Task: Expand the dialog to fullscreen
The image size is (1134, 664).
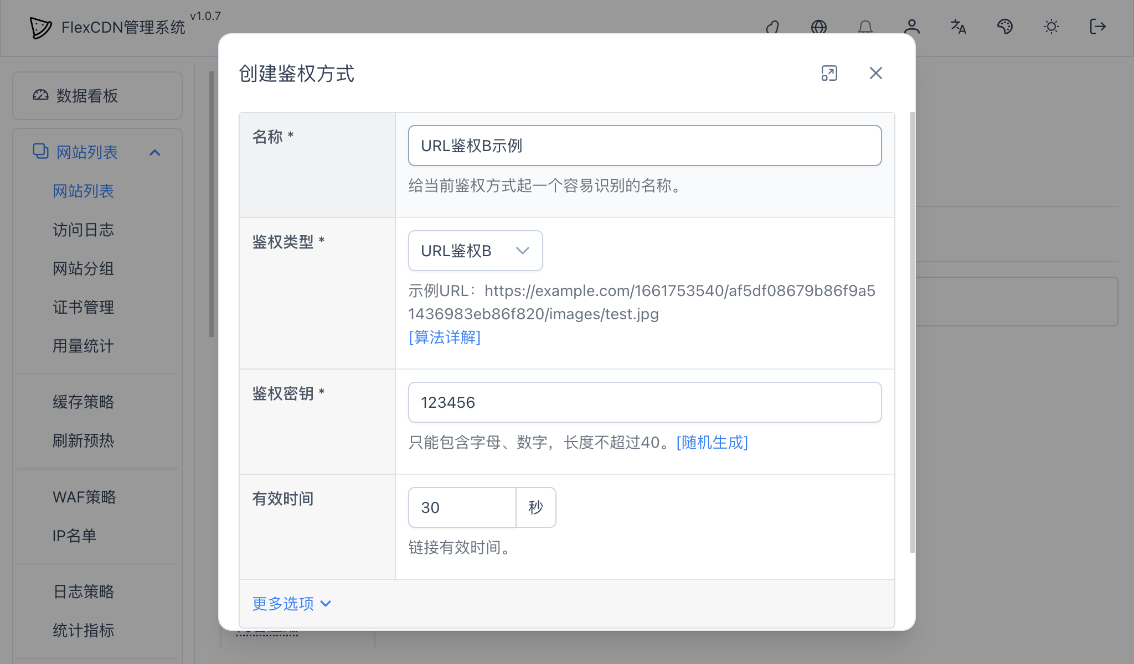Action: click(x=829, y=73)
